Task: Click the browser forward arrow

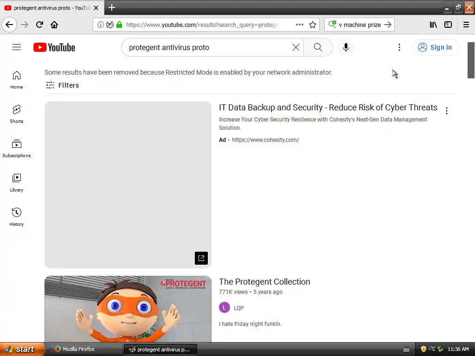Action: (25, 25)
